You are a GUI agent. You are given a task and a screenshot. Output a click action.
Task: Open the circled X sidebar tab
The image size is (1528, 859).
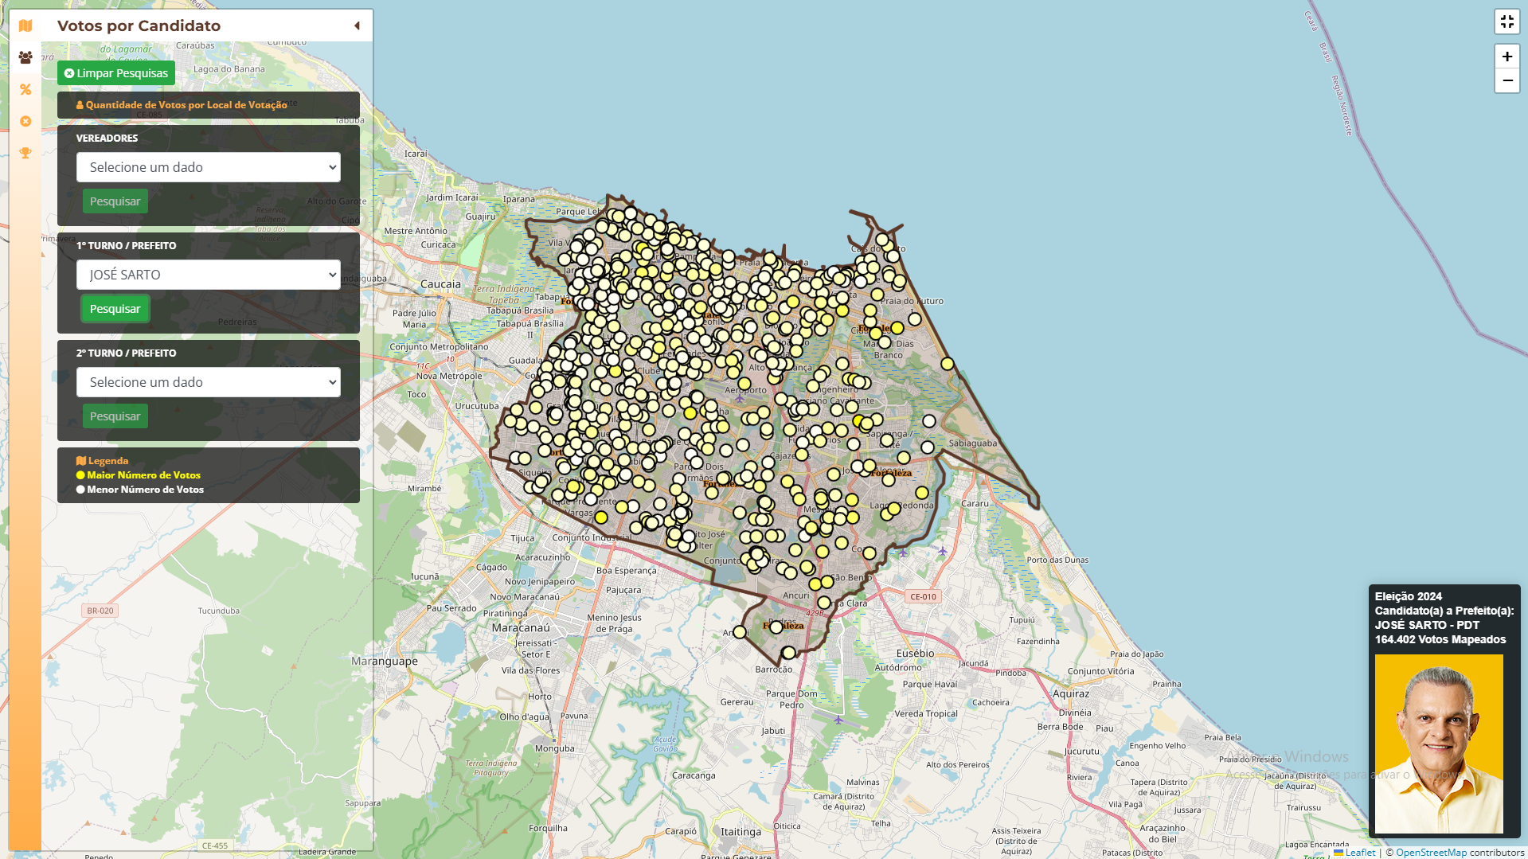pyautogui.click(x=25, y=121)
